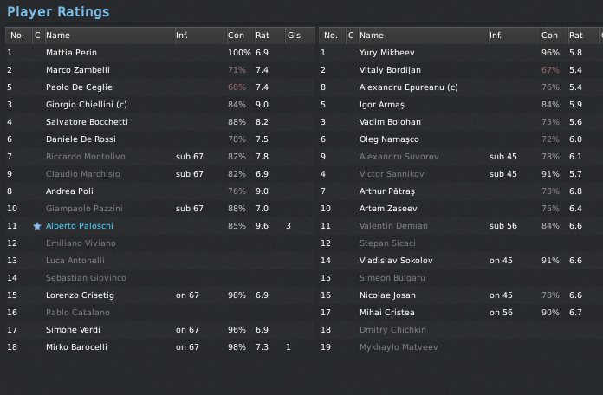This screenshot has height=395, width=603.
Task: Open Mirko Barocelli's player profile
Action: (x=76, y=347)
